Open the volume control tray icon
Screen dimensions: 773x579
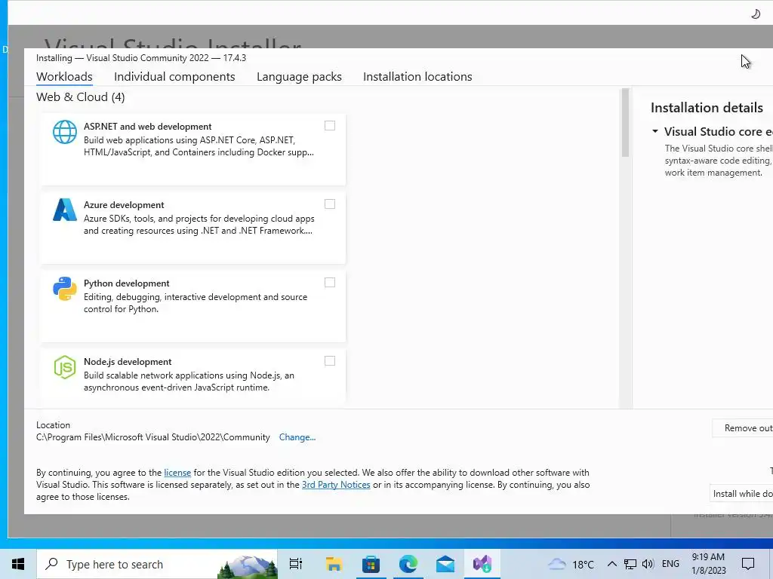tap(648, 564)
